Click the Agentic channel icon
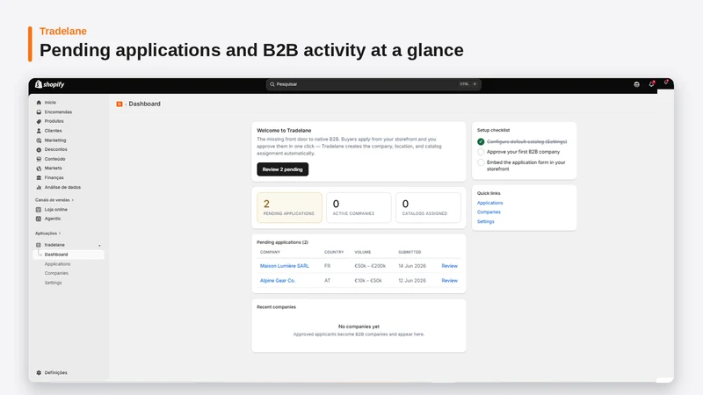 point(39,219)
